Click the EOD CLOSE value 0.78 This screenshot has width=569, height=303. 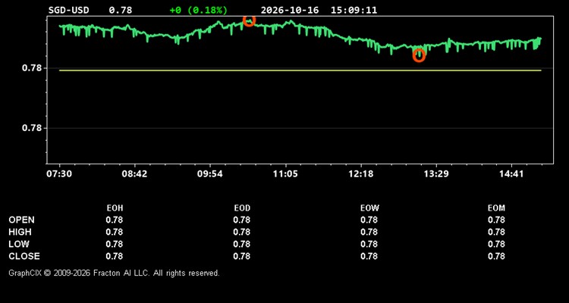[242, 256]
